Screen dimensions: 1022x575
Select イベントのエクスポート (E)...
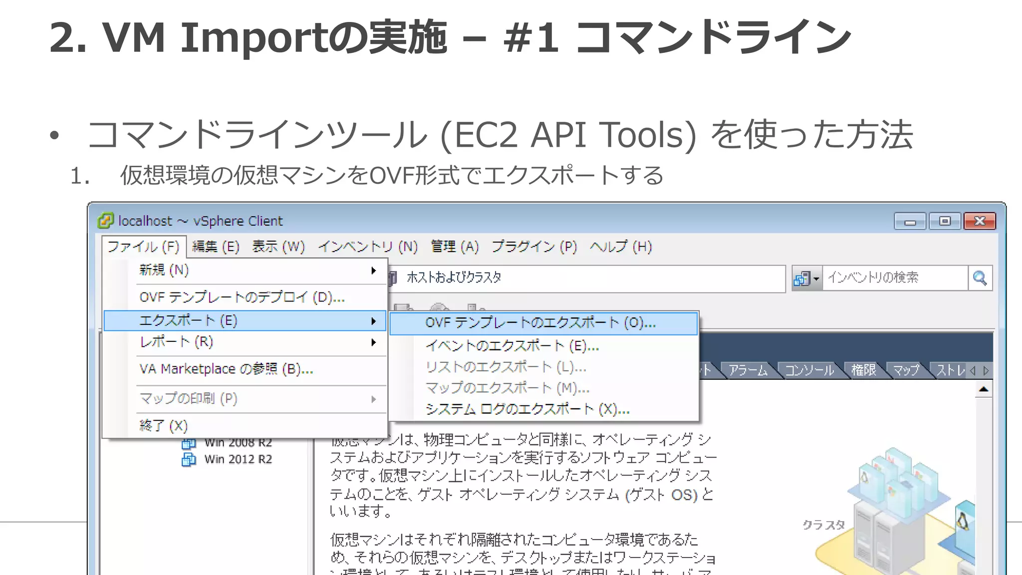[543, 346]
